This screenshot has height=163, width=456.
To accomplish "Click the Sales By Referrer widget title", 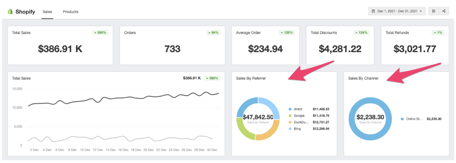I will 251,78.
